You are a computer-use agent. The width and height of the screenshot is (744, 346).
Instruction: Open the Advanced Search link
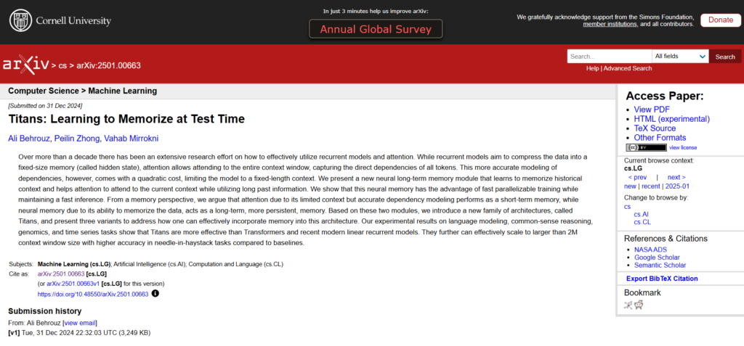click(x=628, y=68)
